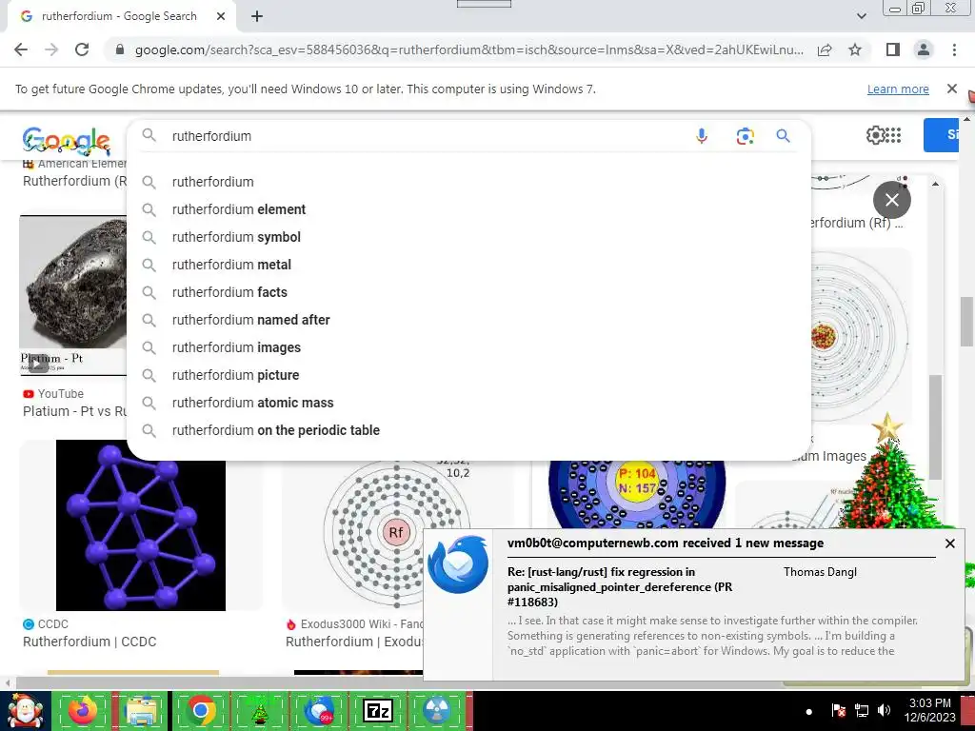The width and height of the screenshot is (975, 731).
Task: Click the volume speaker tray icon
Action: [884, 710]
